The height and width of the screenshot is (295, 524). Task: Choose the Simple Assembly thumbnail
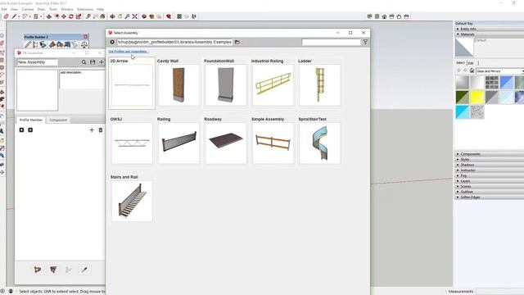(273, 143)
